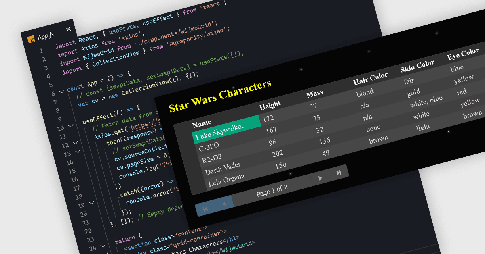Click line number 1 in the editor gutter
The height and width of the screenshot is (254, 485).
tap(41, 51)
